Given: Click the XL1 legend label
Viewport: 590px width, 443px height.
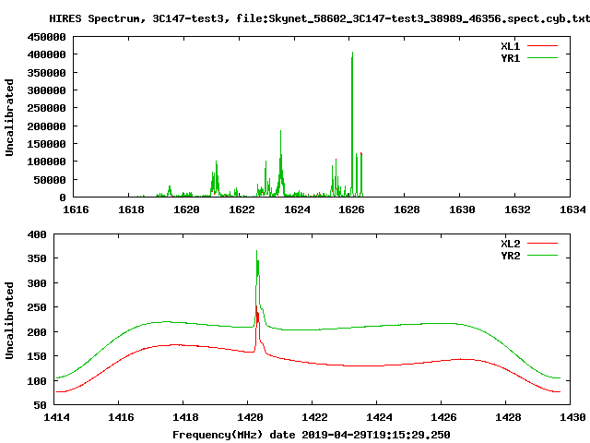Looking at the screenshot, I should [510, 46].
